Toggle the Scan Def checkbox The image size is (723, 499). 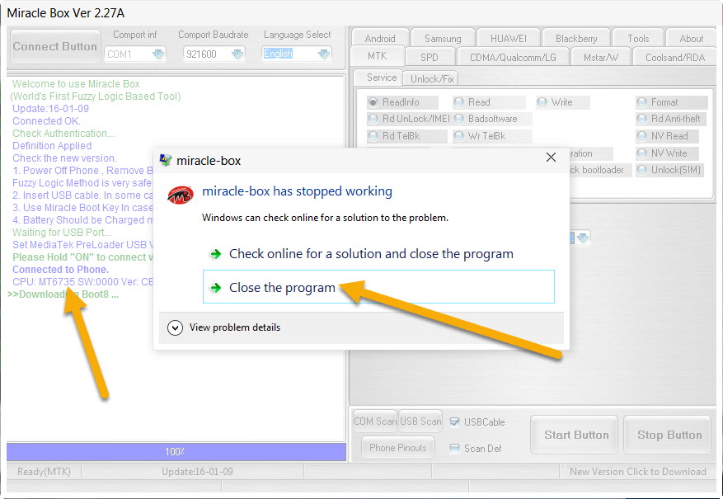(x=454, y=448)
